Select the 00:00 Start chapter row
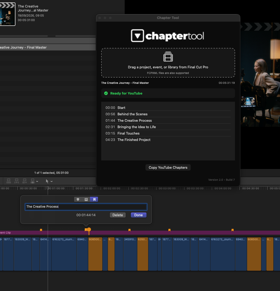This screenshot has width=280, height=291. coord(168,108)
